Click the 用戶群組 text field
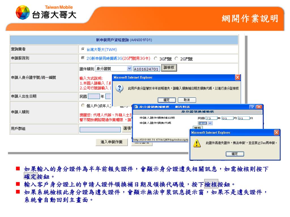 (x=100, y=129)
